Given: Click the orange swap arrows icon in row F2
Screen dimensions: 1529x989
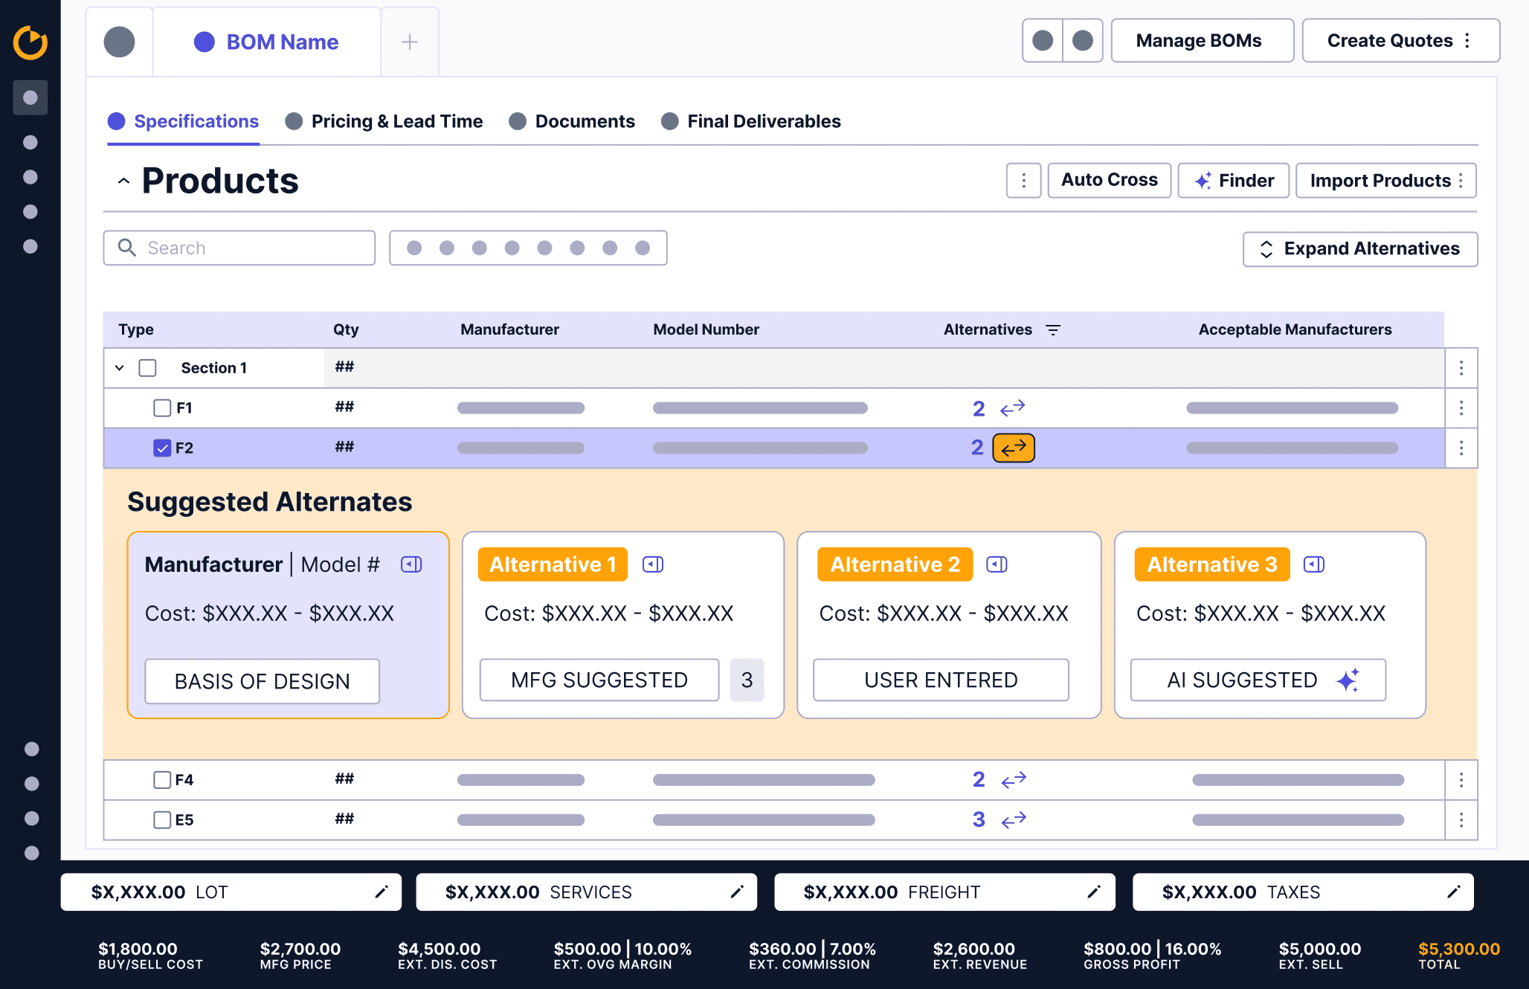Looking at the screenshot, I should (1013, 448).
